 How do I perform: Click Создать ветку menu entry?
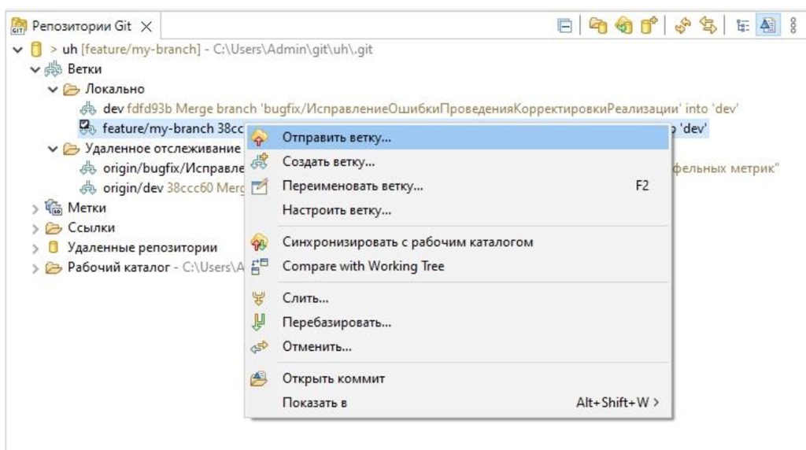[328, 162]
